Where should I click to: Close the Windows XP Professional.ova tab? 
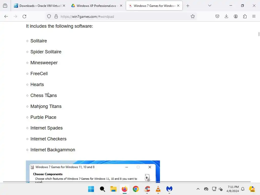coord(121,6)
